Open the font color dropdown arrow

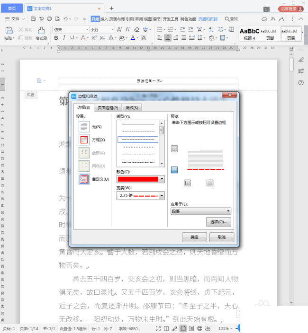point(137,38)
